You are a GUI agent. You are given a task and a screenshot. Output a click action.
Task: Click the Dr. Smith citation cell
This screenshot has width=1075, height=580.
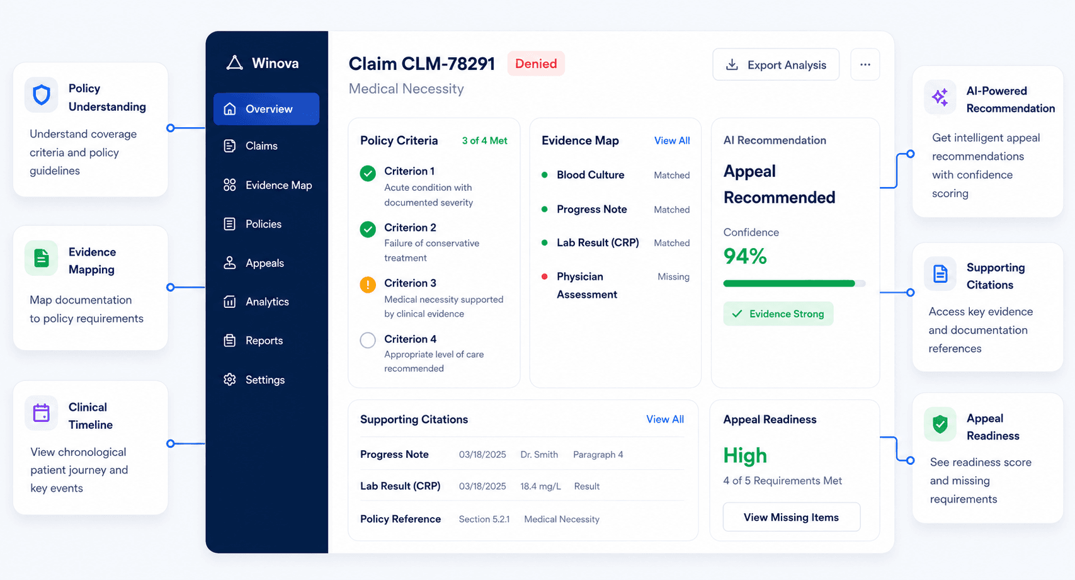point(539,455)
